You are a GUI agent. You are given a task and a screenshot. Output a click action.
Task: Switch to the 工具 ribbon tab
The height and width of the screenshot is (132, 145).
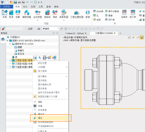[x=41, y=7]
